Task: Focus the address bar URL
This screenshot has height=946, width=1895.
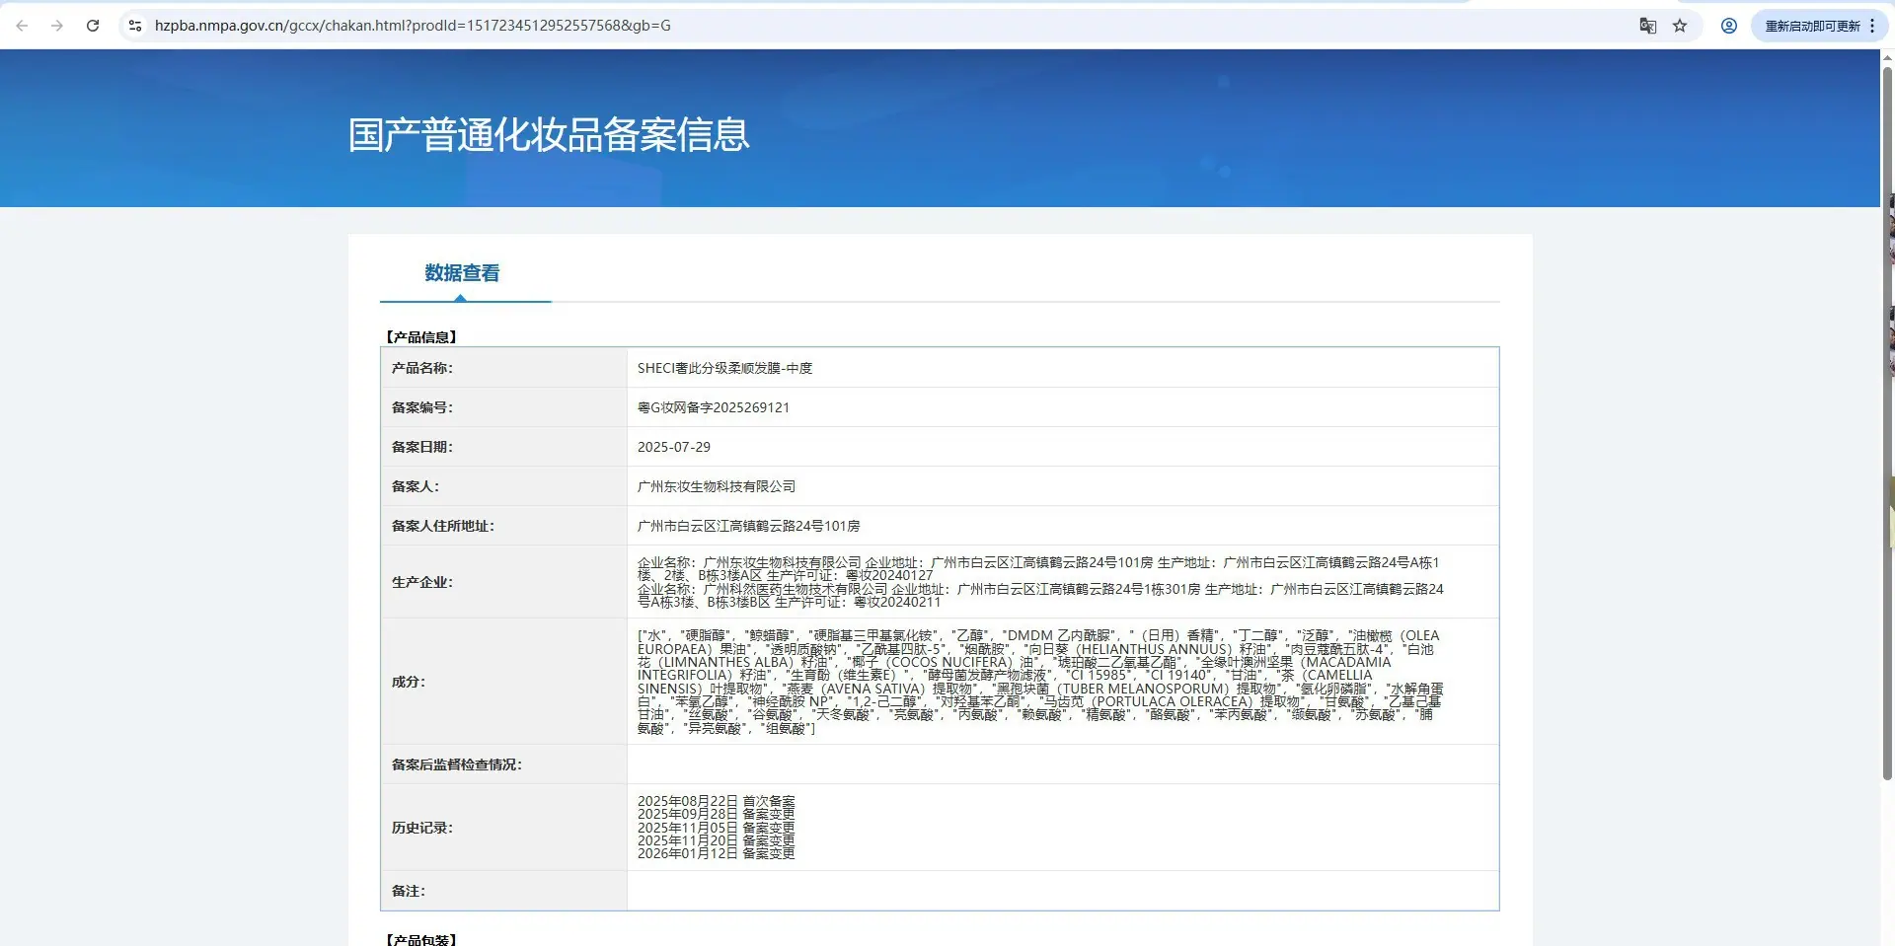Action: point(413,26)
